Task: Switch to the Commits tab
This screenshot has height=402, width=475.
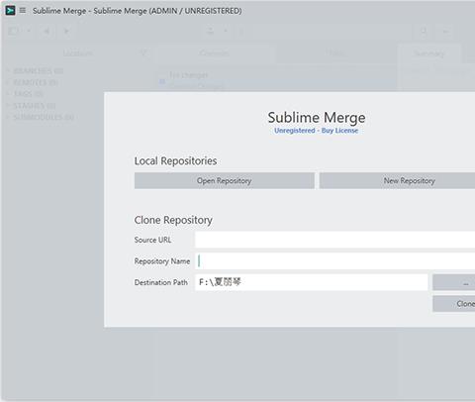Action: pos(215,53)
